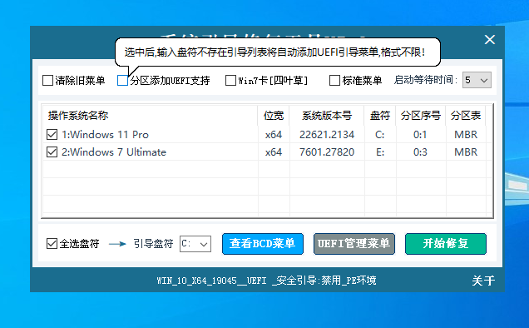This screenshot has width=529, height=328.
Task: Click the 分区序号 column header
Action: pyautogui.click(x=420, y=116)
